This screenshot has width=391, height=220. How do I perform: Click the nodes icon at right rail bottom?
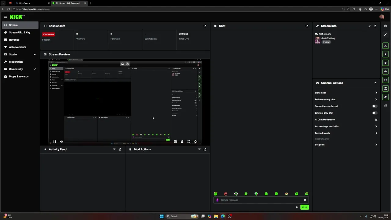click(386, 106)
